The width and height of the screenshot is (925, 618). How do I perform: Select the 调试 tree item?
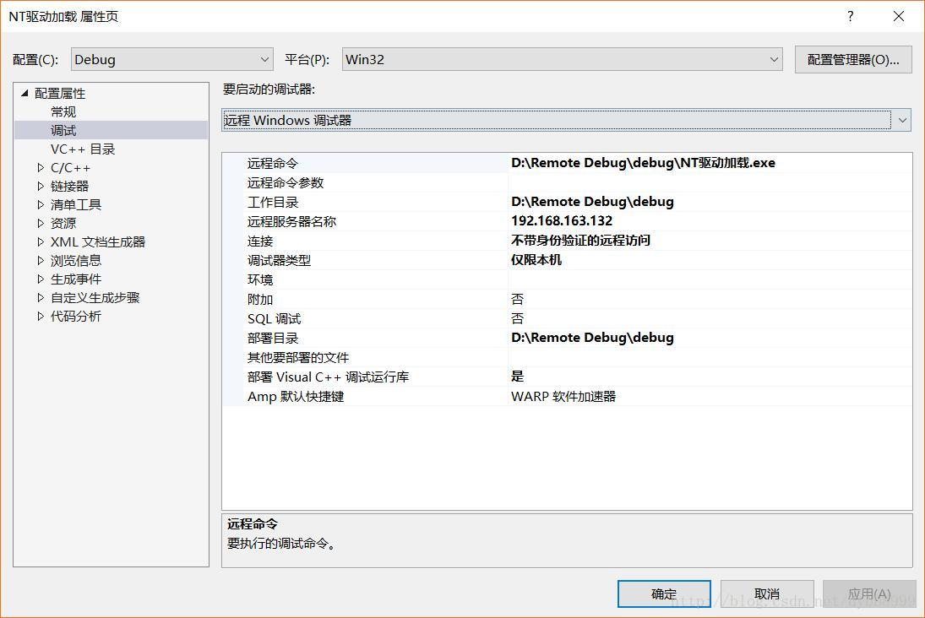63,130
